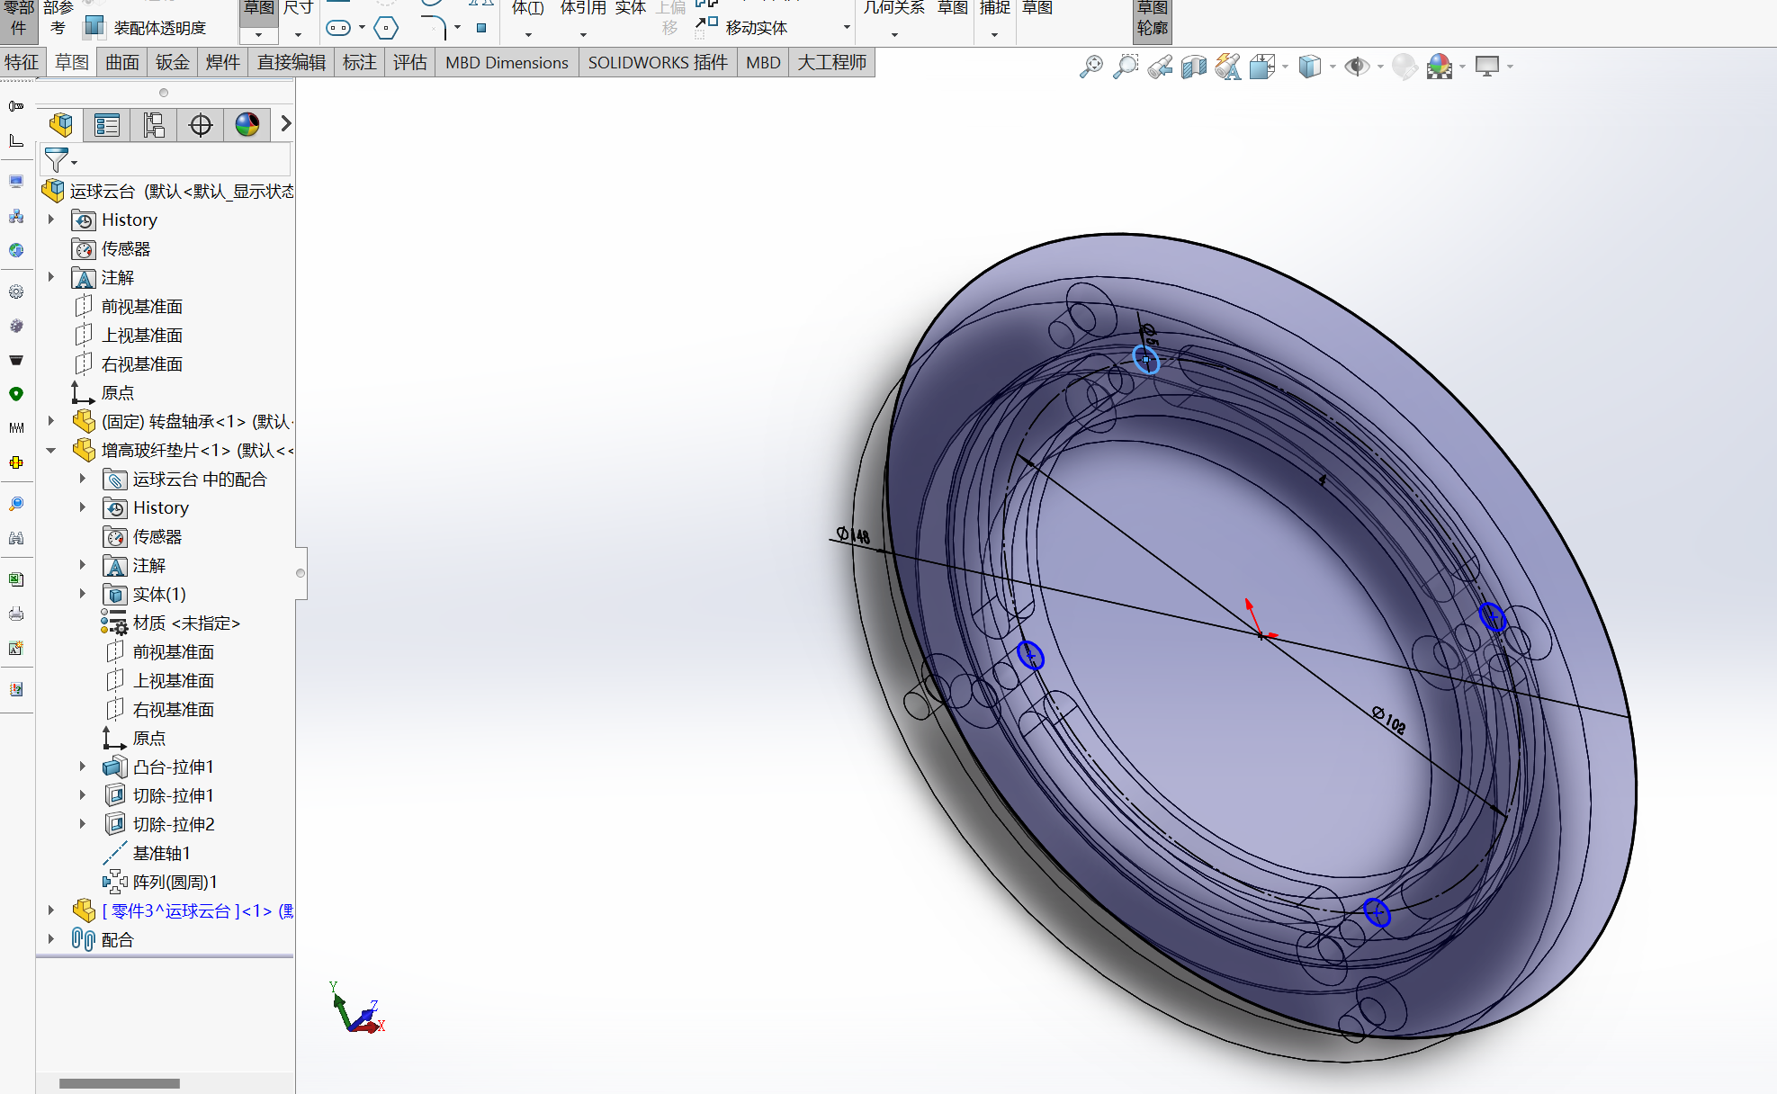Open the Display Style cube icon

click(1310, 67)
